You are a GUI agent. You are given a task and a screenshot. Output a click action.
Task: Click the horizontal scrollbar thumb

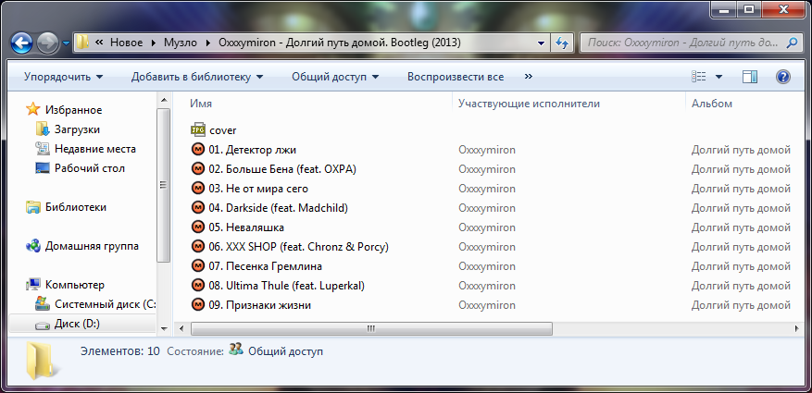[371, 328]
